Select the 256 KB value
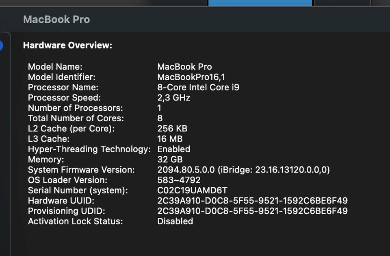 (x=172, y=129)
